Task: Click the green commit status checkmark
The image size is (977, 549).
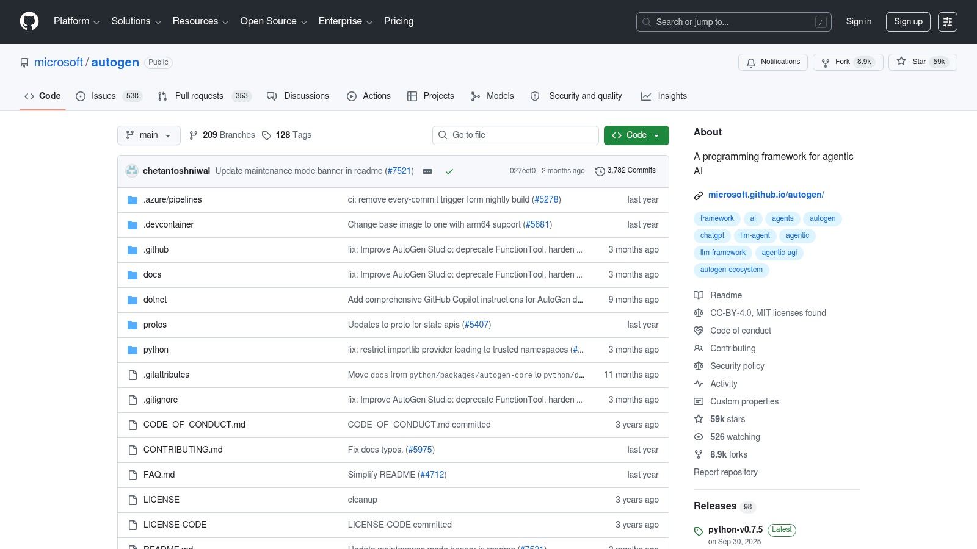Action: 449,171
